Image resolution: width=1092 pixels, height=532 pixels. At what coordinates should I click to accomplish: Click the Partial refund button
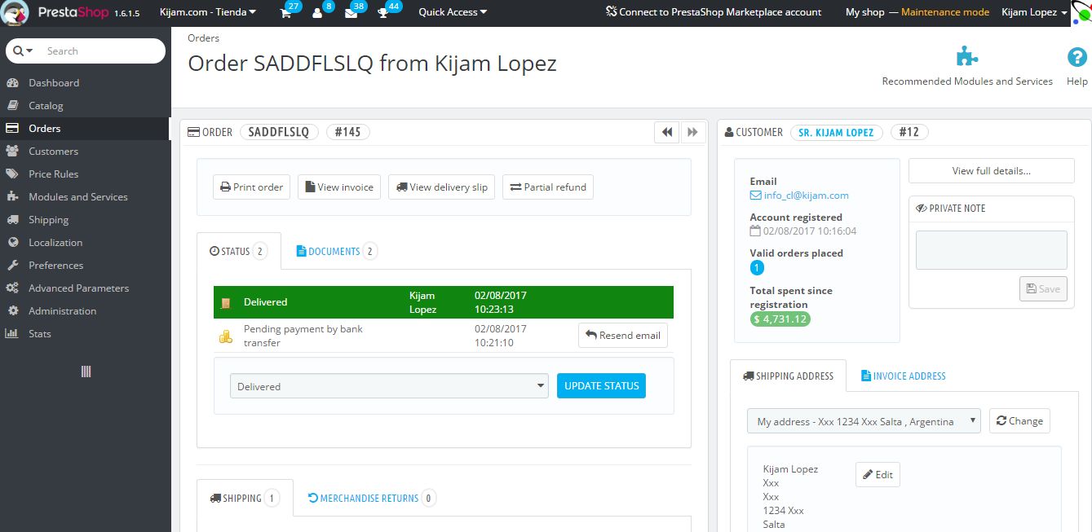point(548,187)
